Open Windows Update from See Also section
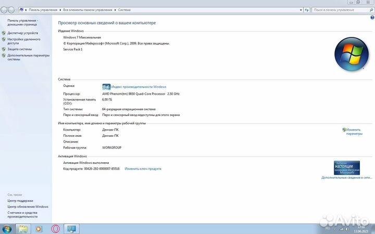 [28, 206]
